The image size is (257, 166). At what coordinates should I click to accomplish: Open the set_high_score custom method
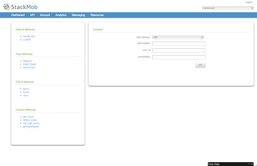(x=32, y=123)
